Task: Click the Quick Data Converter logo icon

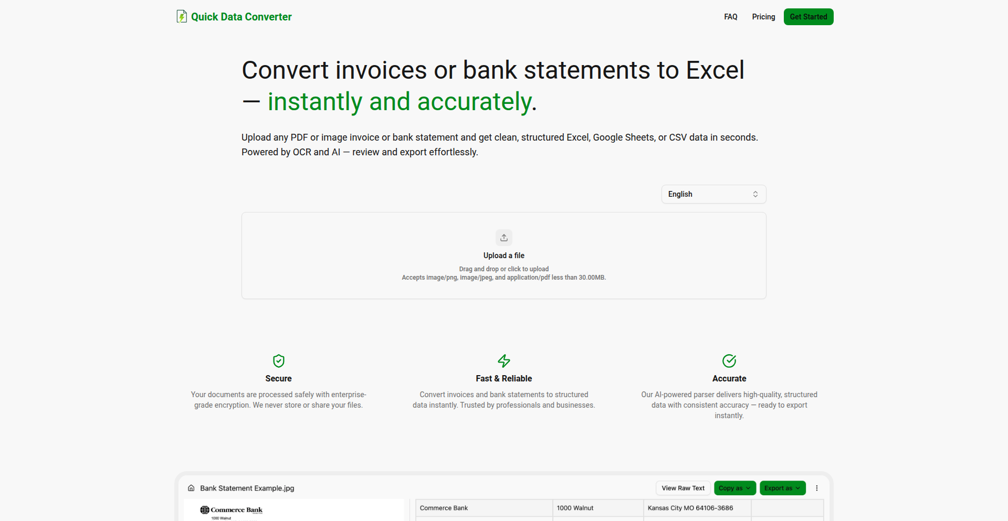Action: (182, 17)
